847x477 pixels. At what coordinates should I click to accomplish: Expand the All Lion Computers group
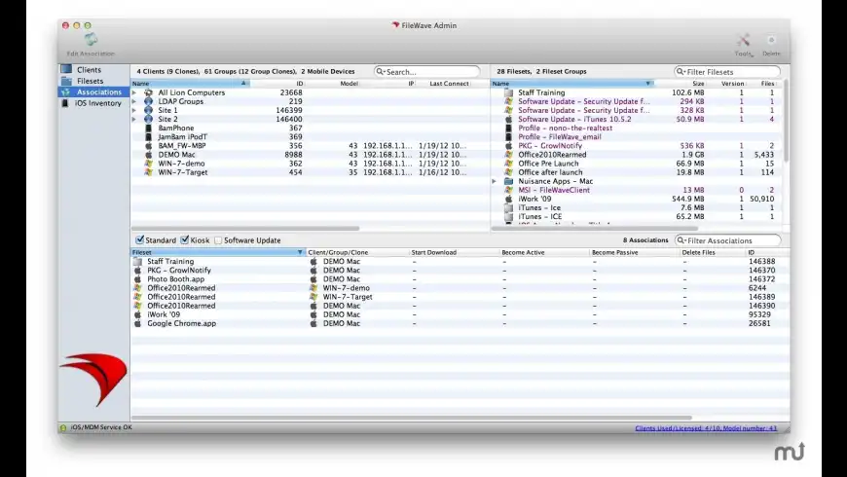coord(134,92)
